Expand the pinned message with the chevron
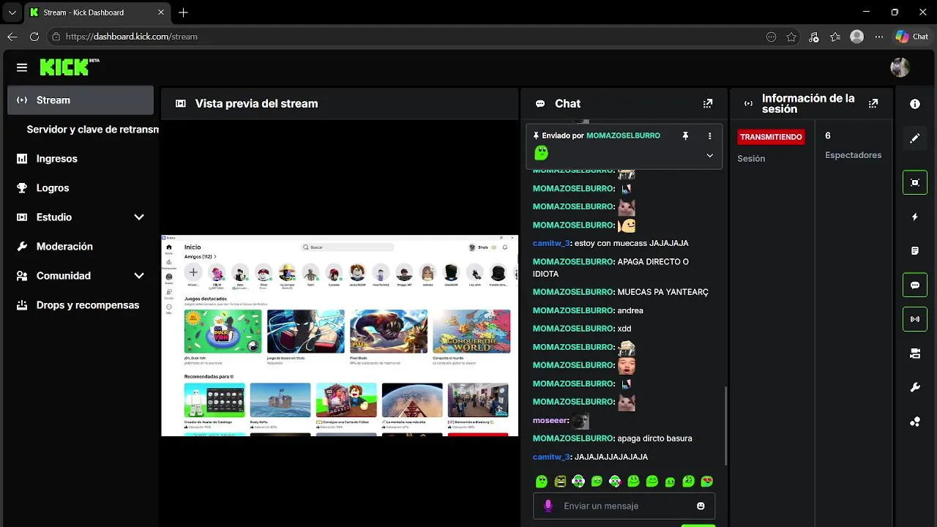The width and height of the screenshot is (937, 527). coord(709,155)
